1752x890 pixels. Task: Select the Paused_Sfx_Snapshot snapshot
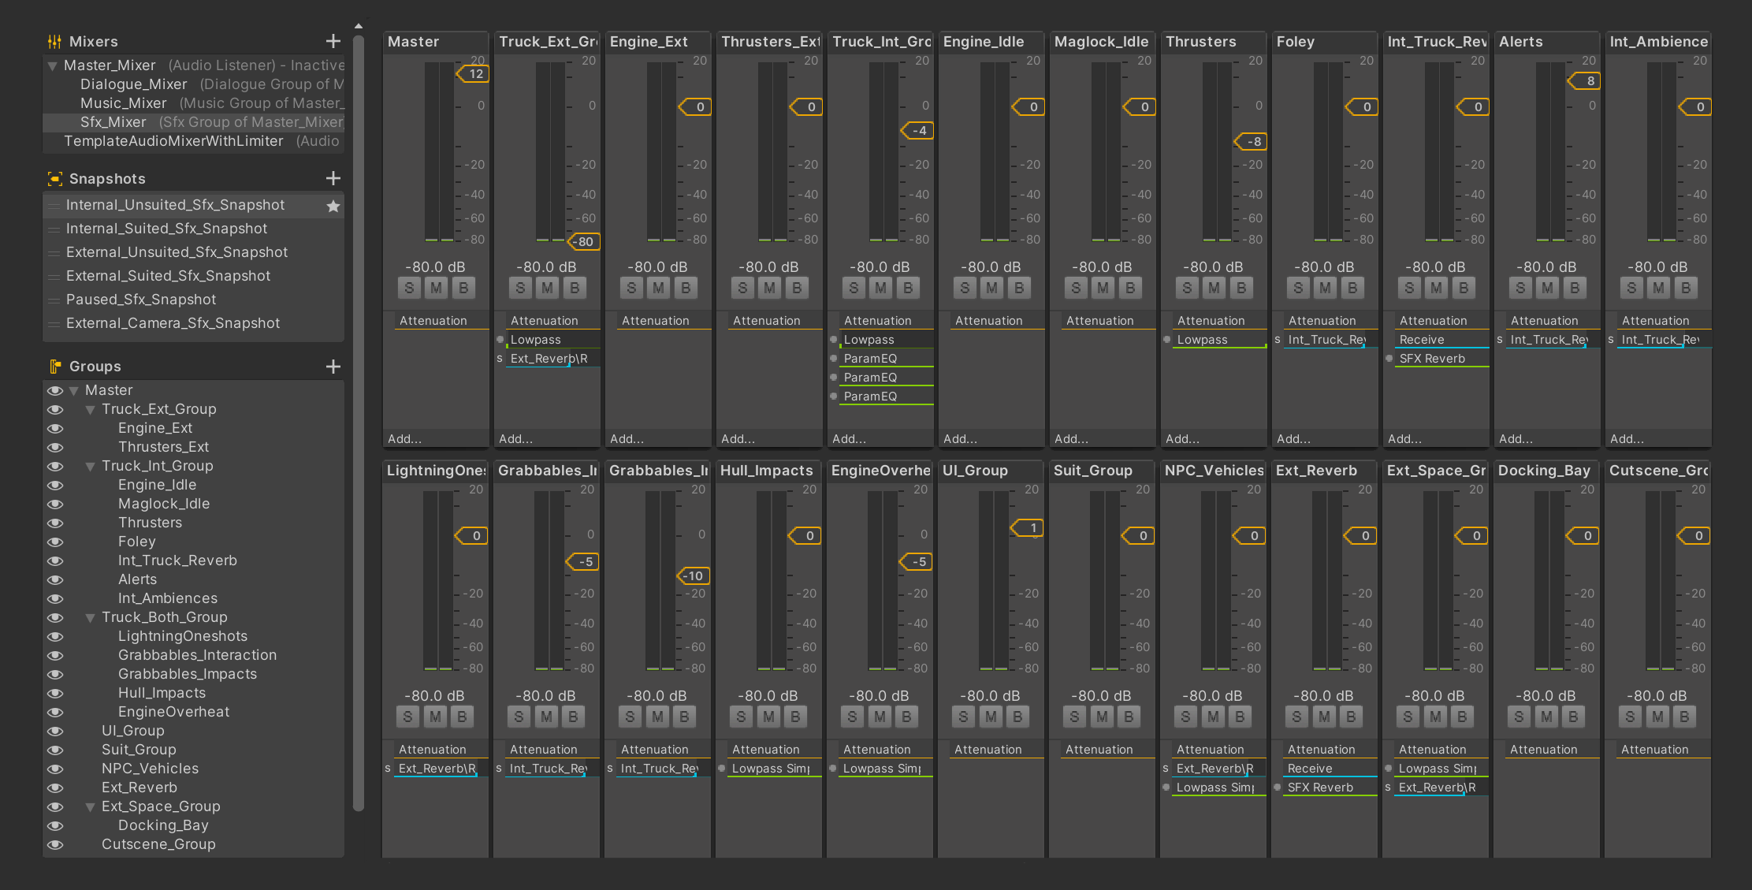[141, 300]
